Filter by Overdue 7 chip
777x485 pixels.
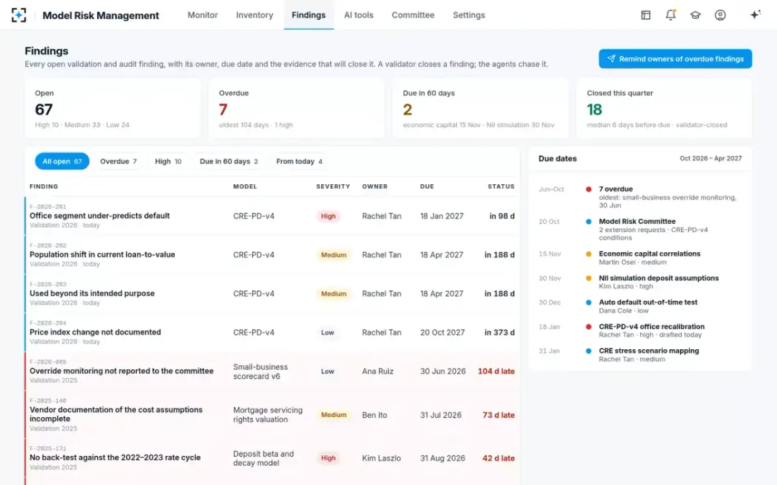pos(118,162)
